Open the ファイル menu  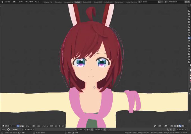pos(8,2)
